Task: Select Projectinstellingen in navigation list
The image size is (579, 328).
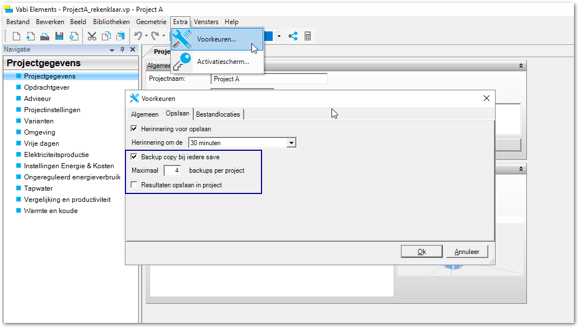Action: [x=52, y=110]
